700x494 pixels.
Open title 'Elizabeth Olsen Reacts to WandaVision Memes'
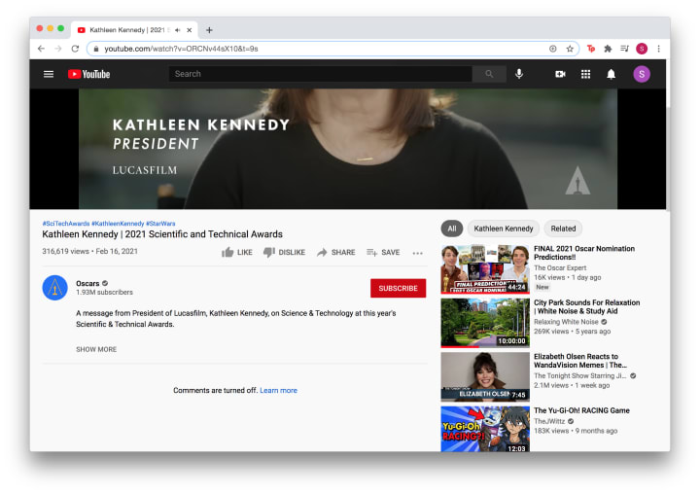coord(580,361)
